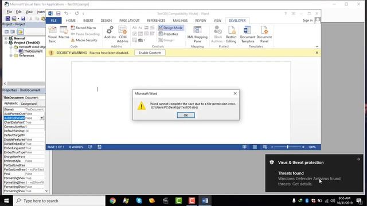Click PAGE 1 OF 1 status indicator
The height and width of the screenshot is (206, 367).
56,147
